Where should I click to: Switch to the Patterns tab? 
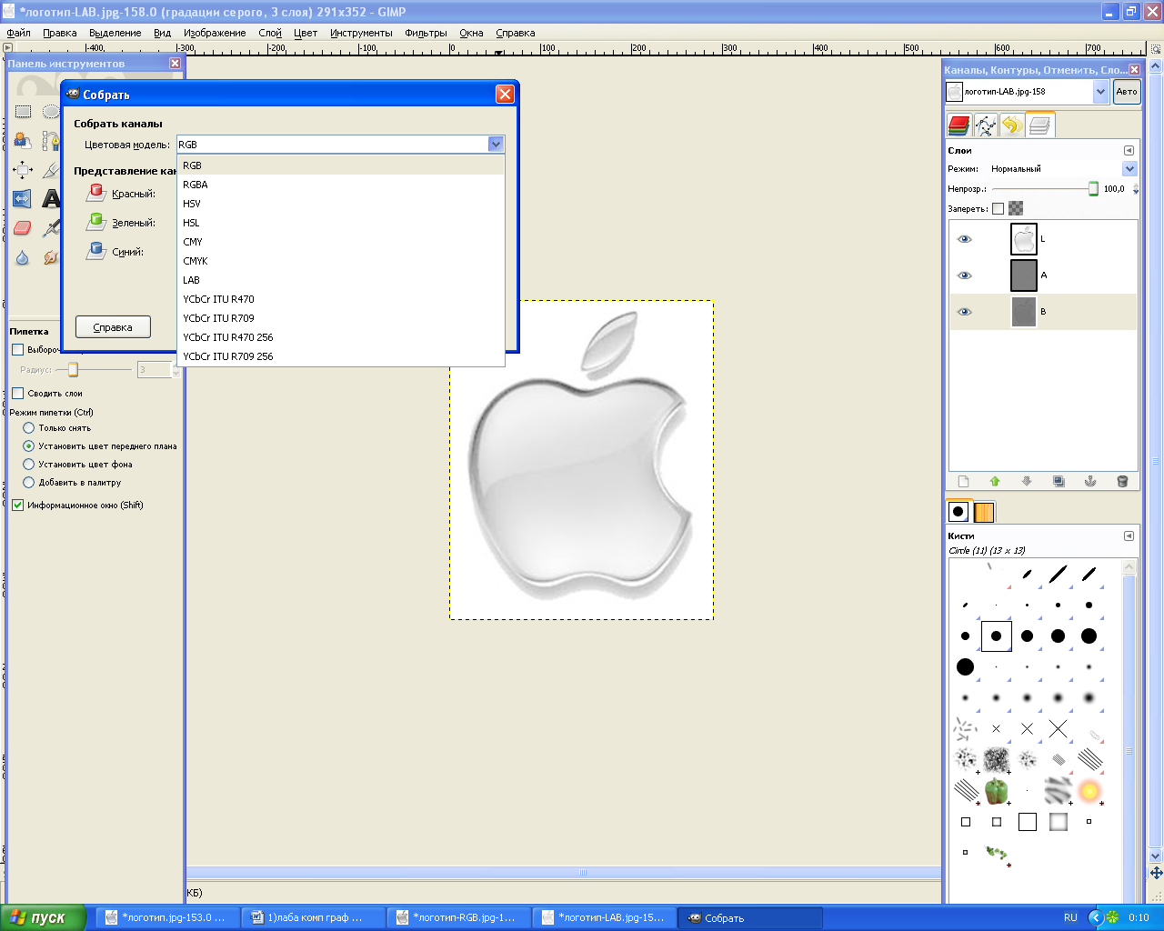(x=985, y=512)
